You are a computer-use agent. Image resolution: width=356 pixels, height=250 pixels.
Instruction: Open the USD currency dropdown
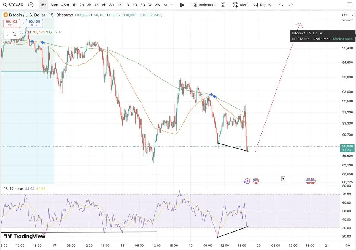(347, 15)
